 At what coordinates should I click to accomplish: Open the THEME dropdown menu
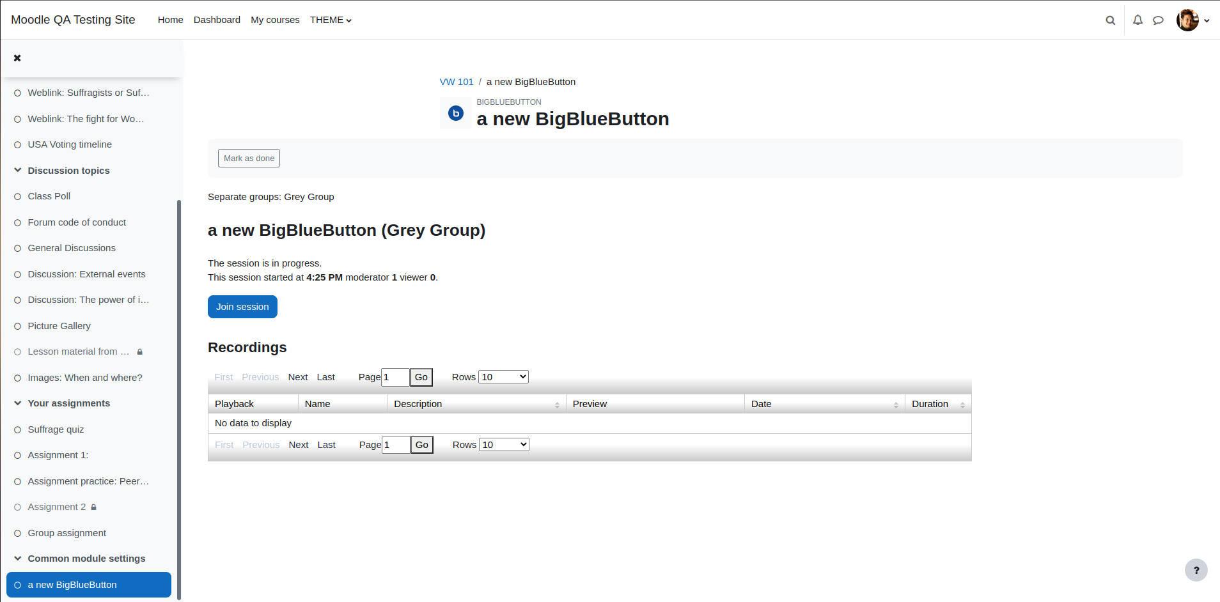[x=331, y=20]
